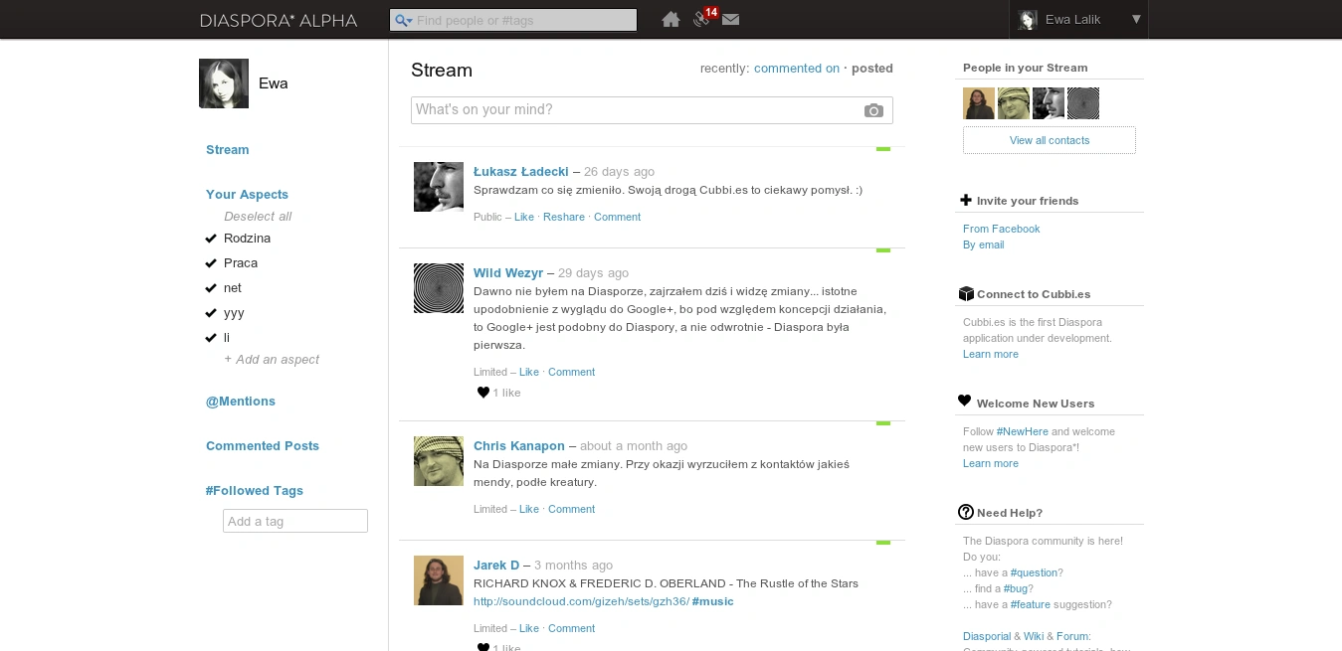Screen dimensions: 1342x651
Task: Sort the stream by recently commented on
Action: pos(796,69)
